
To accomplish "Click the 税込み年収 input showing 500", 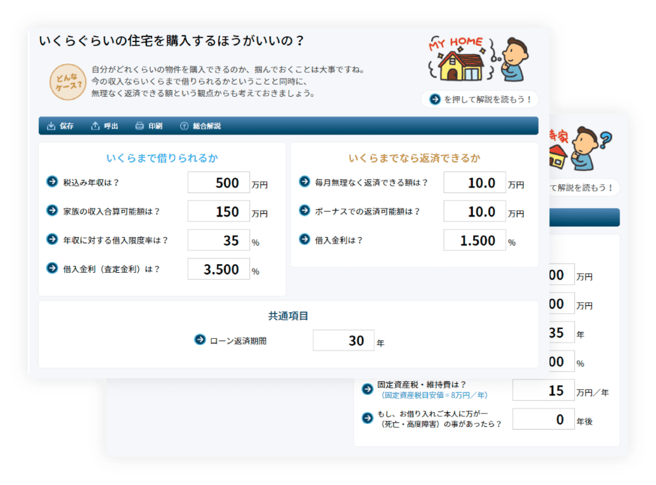I will (x=219, y=183).
